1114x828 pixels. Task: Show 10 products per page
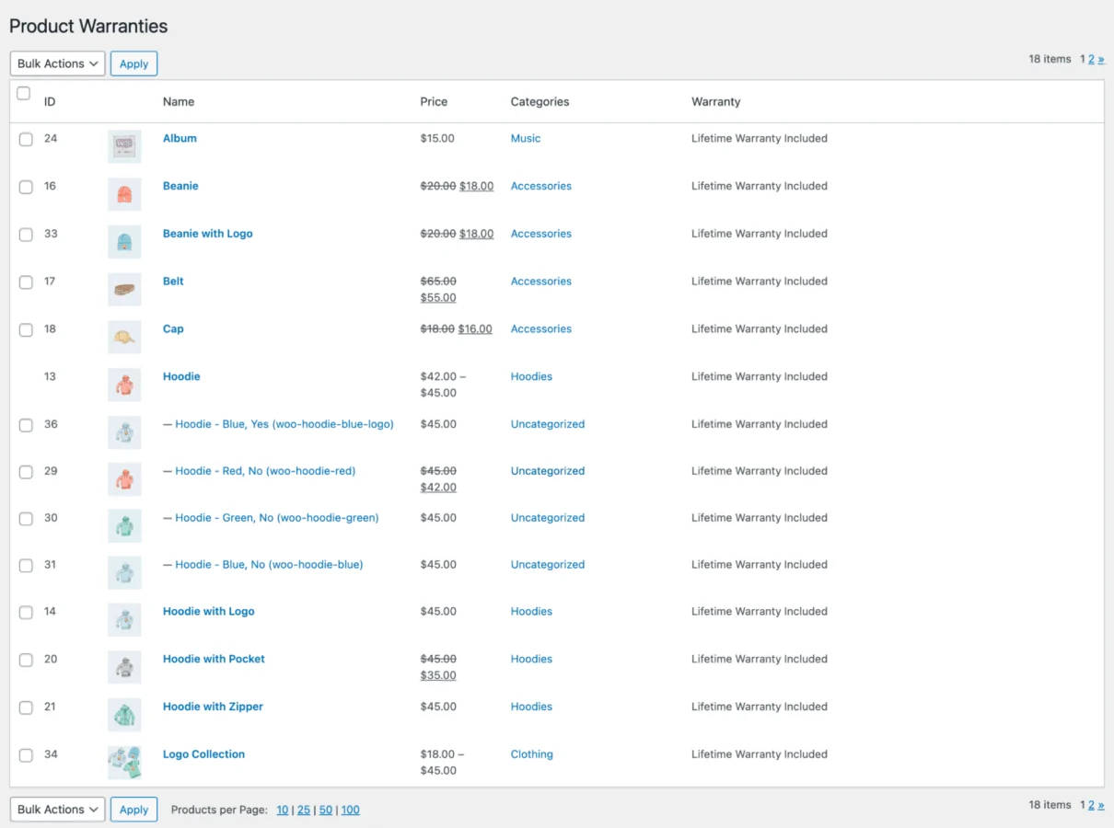pos(283,811)
